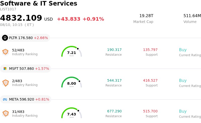Viewport: 201px width, 123px height.
Task: Select META Buy current rating
Action: pyautogui.click(x=183, y=111)
